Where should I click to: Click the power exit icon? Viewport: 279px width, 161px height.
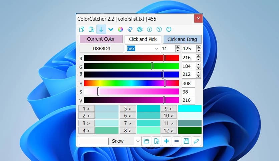point(169,29)
